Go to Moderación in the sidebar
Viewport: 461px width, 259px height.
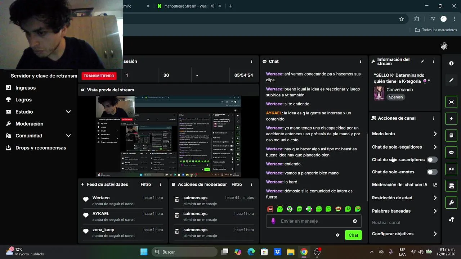[x=29, y=124]
